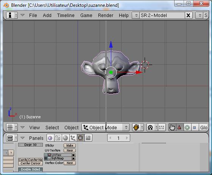Screen dimensions: 212x175
Task: Open the Script panel context icon
Action: click(x=58, y=138)
